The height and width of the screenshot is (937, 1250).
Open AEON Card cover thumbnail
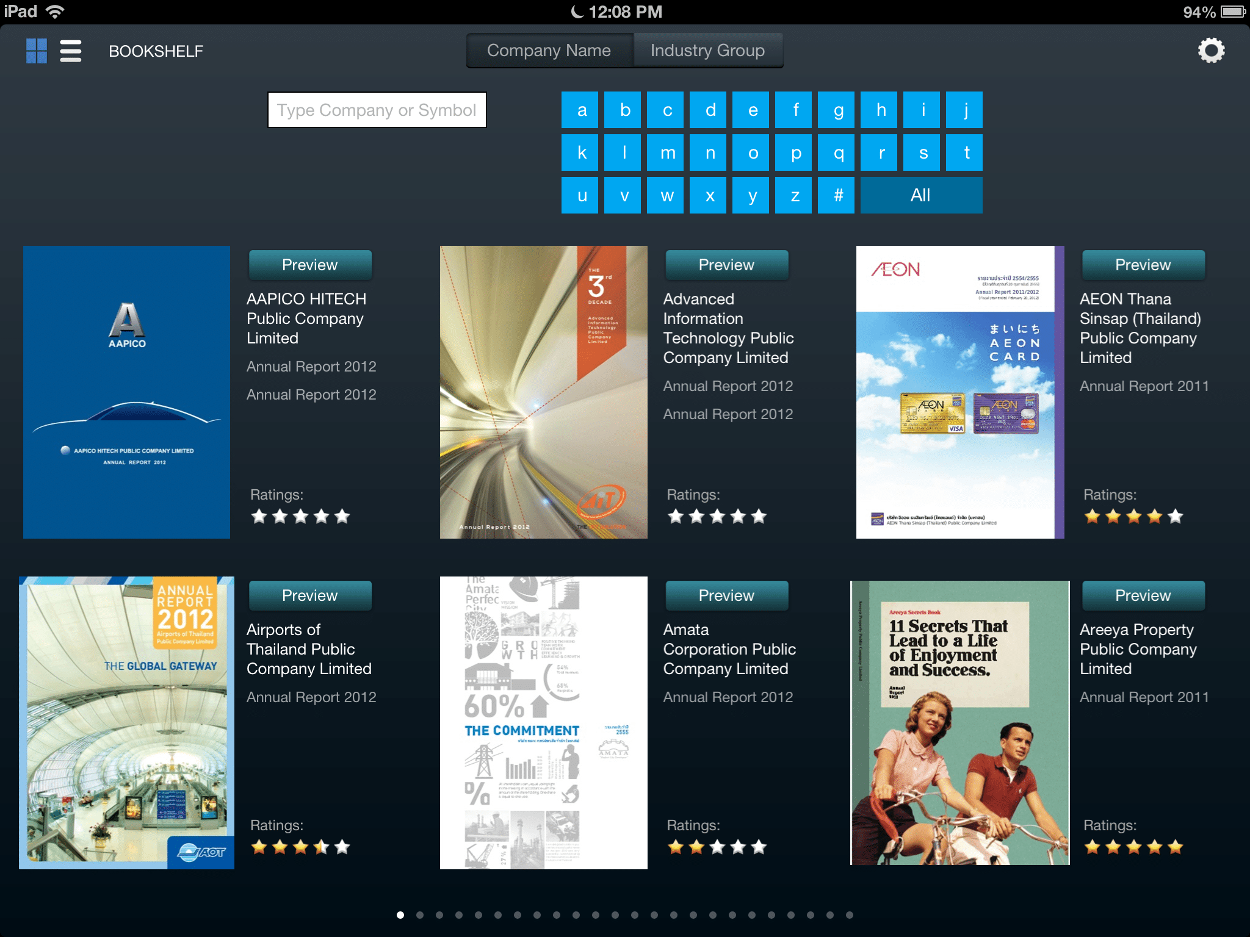click(x=960, y=392)
